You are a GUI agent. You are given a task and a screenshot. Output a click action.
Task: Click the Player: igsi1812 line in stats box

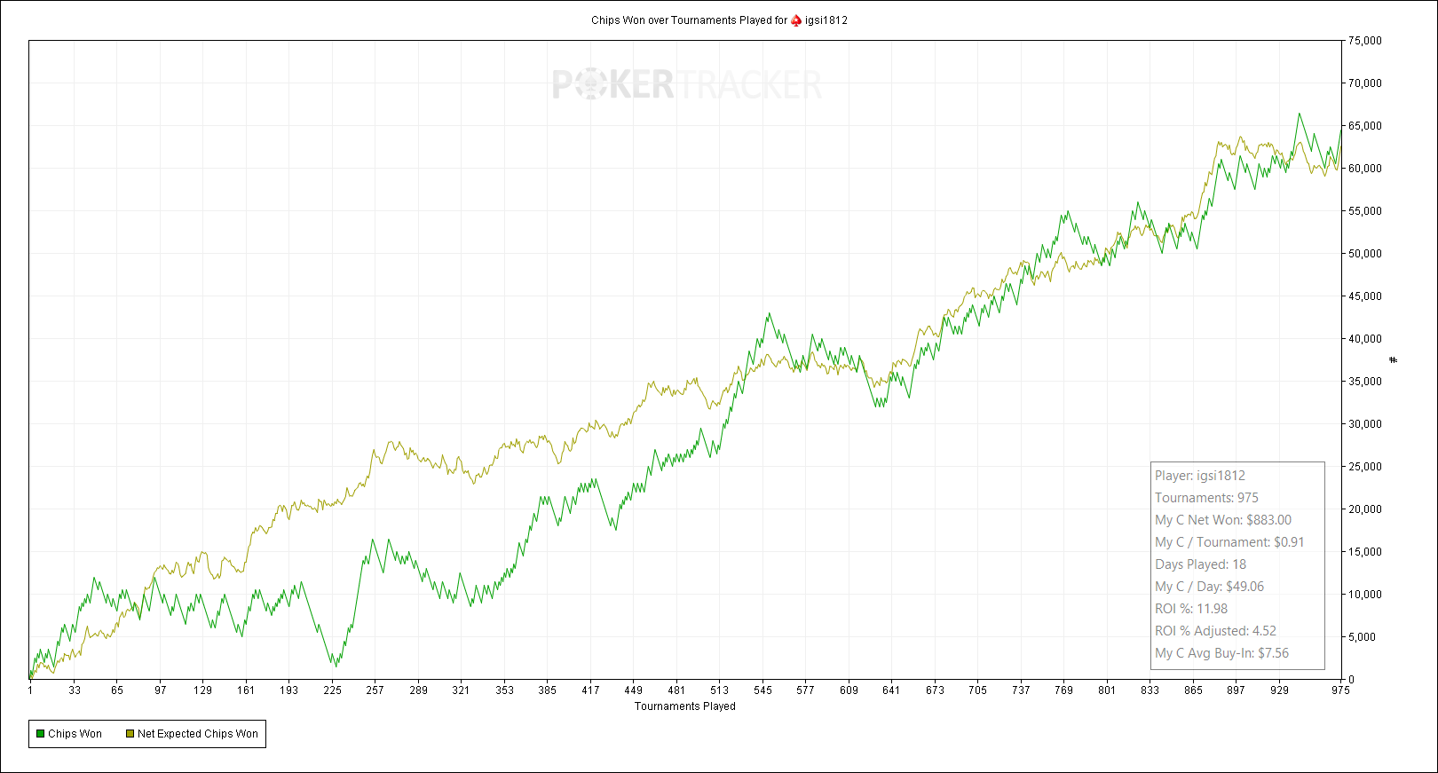pyautogui.click(x=1199, y=476)
